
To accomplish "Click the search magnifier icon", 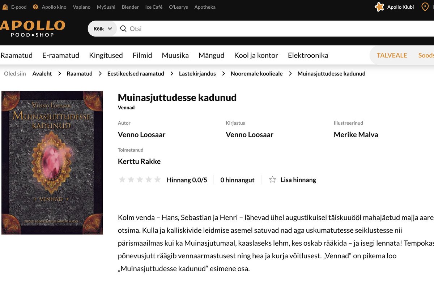I will pyautogui.click(x=123, y=28).
